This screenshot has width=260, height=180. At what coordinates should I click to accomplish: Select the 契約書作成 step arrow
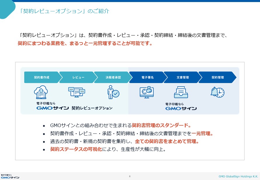pyautogui.click(x=42, y=78)
